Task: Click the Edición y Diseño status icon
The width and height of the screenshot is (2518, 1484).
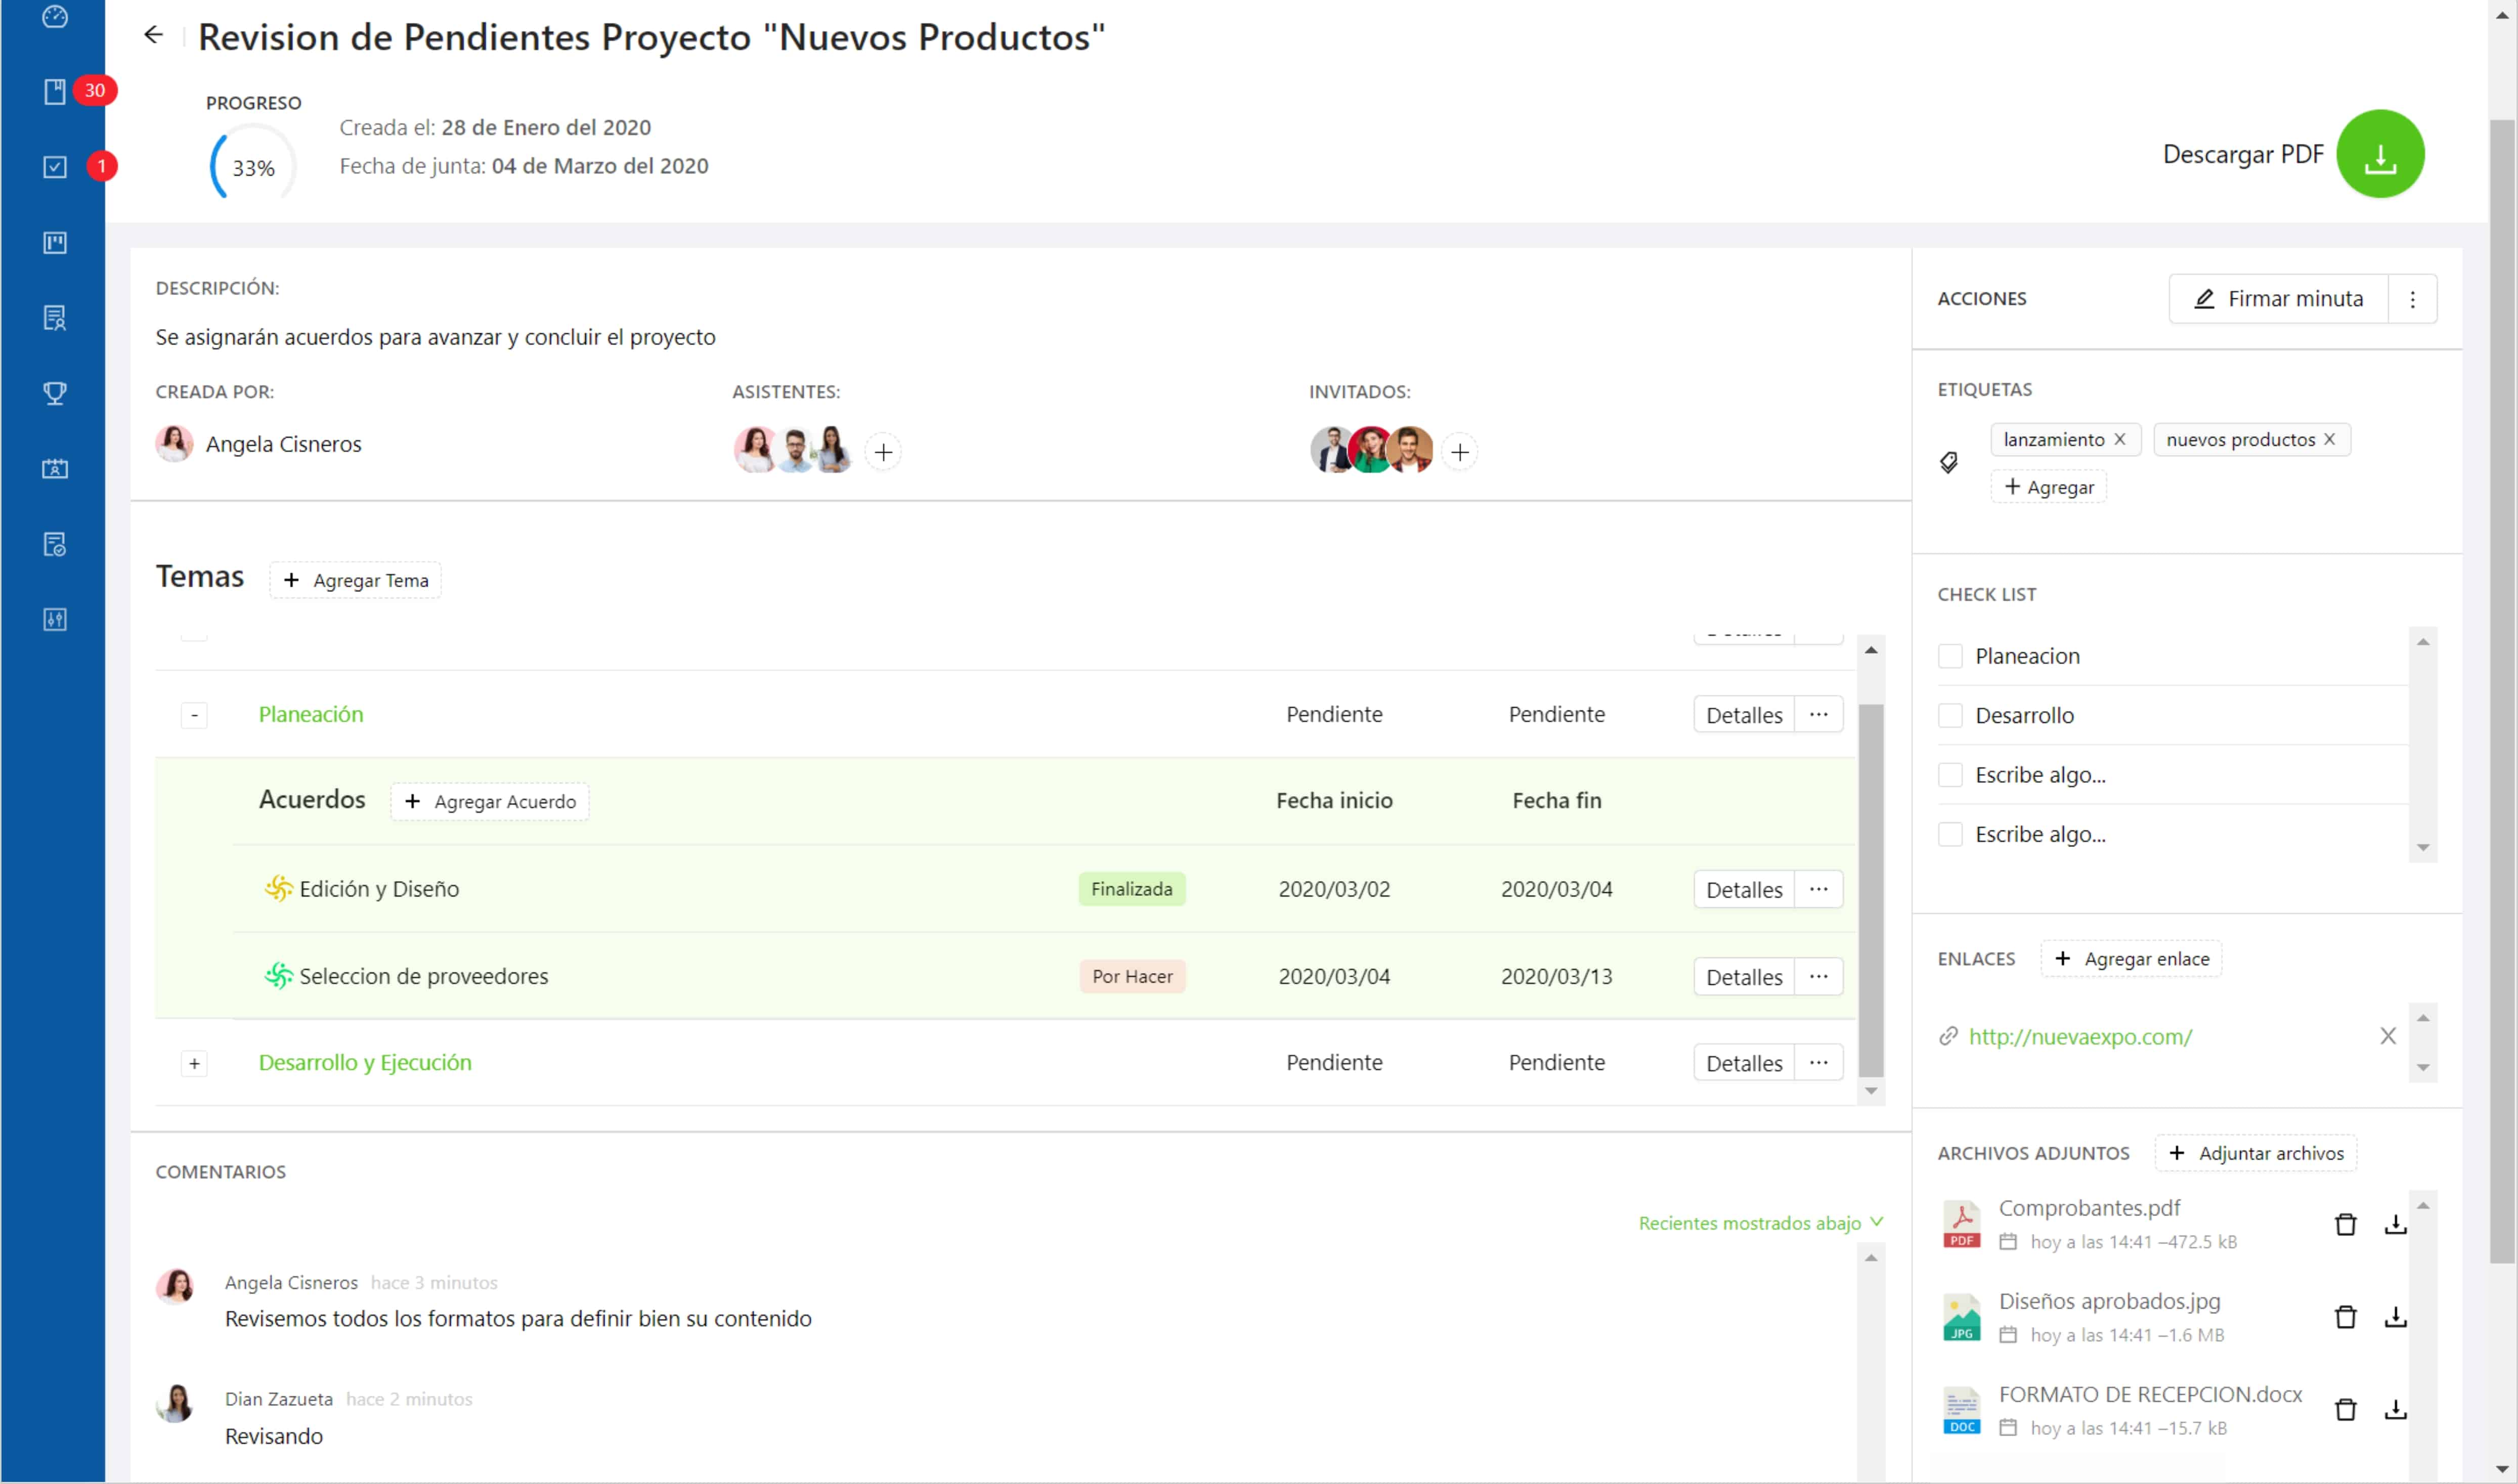Action: [x=278, y=888]
